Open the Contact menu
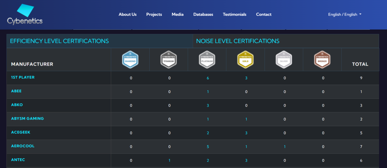This screenshot has height=168, width=387. 263,15
